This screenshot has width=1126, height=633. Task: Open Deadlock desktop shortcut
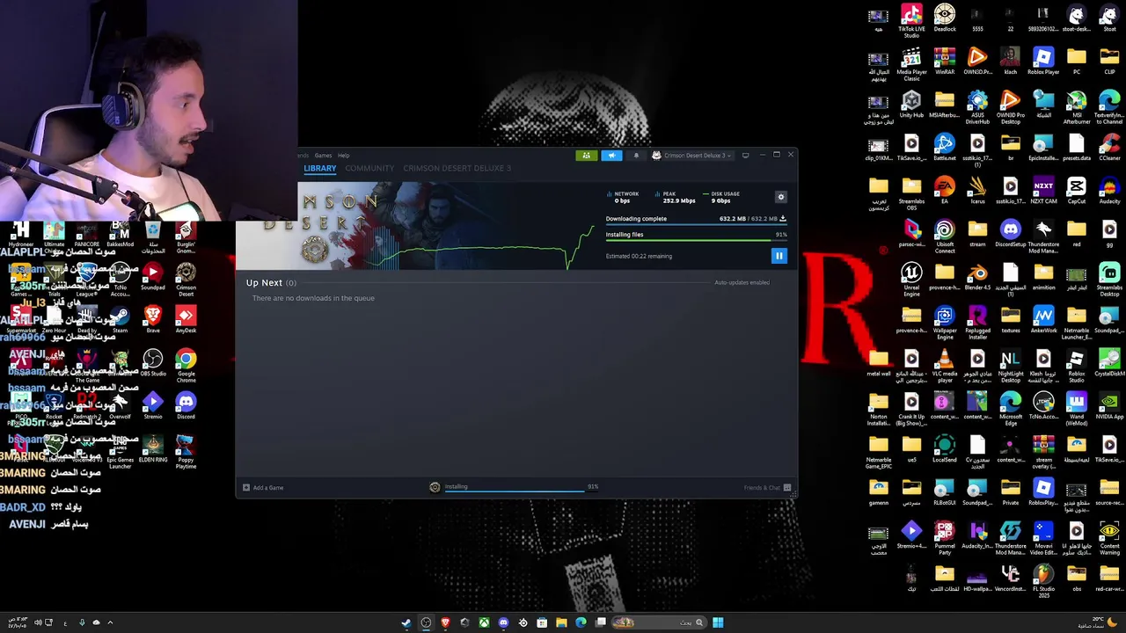pyautogui.click(x=945, y=19)
